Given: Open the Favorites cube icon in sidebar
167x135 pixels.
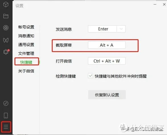Looking at the screenshot, I should [6, 5].
